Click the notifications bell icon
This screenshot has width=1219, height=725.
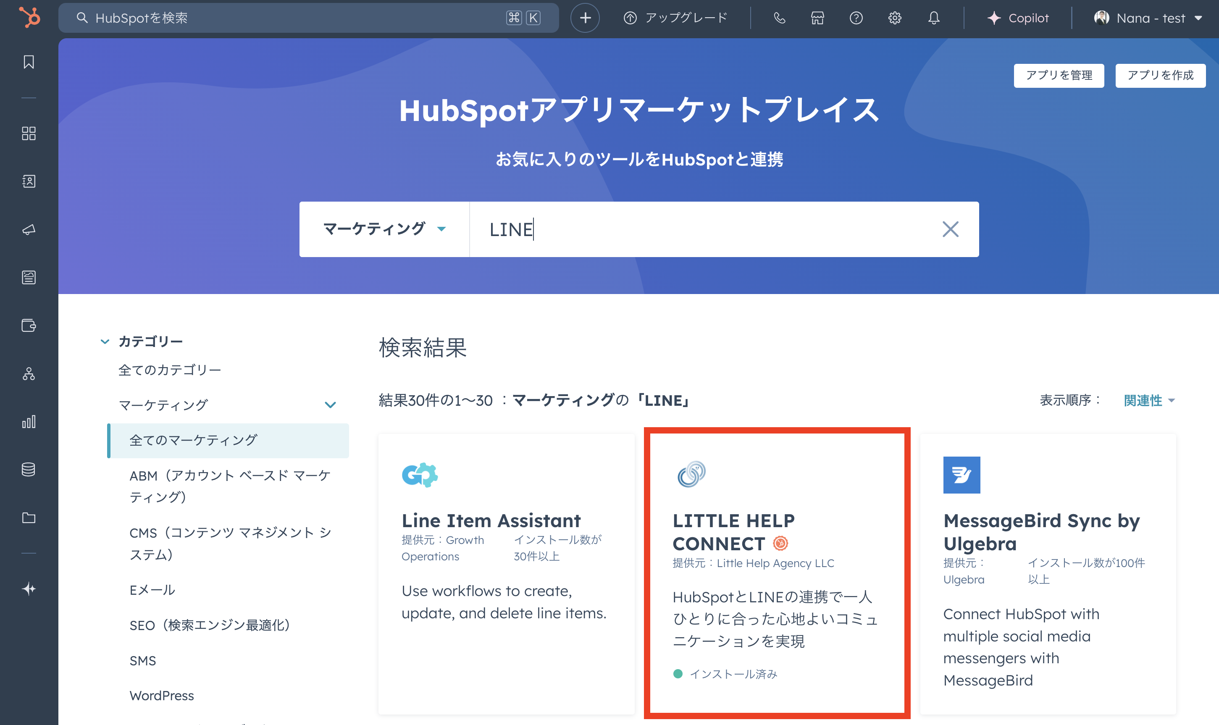934,18
